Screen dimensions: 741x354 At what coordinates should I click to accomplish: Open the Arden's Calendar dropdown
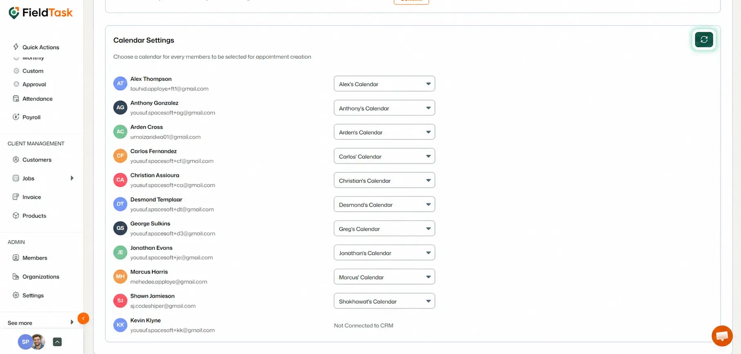pyautogui.click(x=384, y=132)
